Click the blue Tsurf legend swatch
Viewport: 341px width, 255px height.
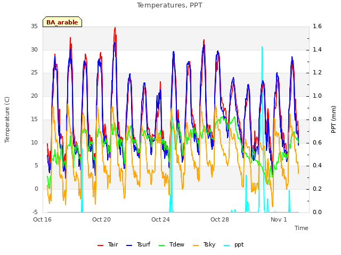(129, 245)
